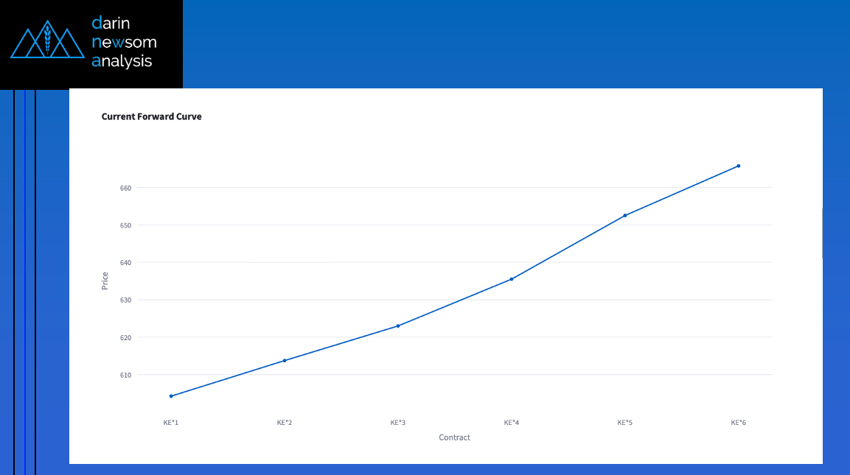
Task: Pick the KE*5 data point on the line
Action: pyautogui.click(x=625, y=215)
